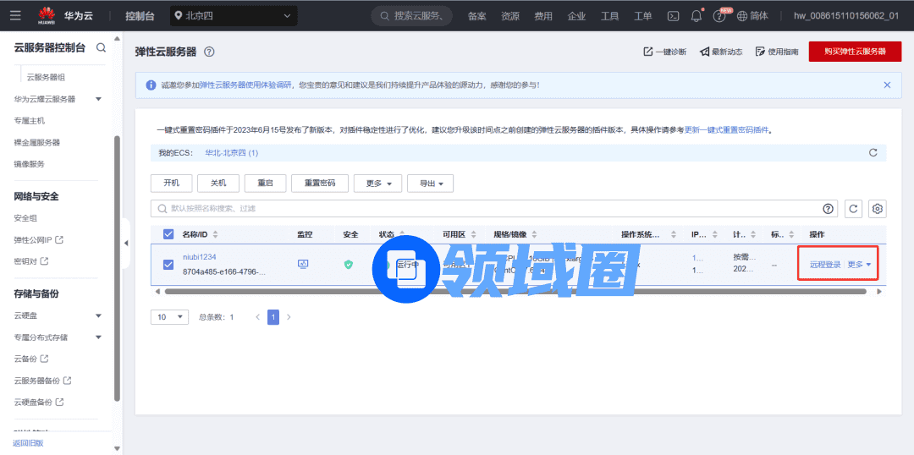Open the 费用 menu in top bar
Screen dimensions: 914x455
pos(543,15)
